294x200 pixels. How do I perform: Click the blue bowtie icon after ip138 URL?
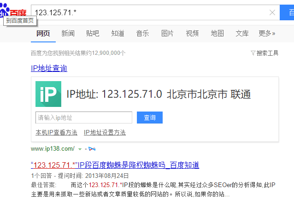pos(92,149)
